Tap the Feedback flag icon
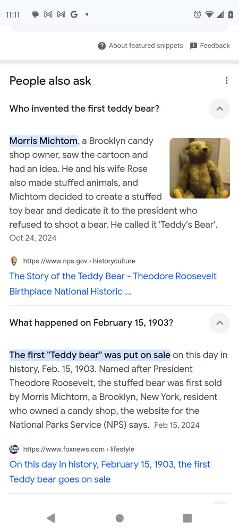The width and height of the screenshot is (239, 532). point(194,46)
